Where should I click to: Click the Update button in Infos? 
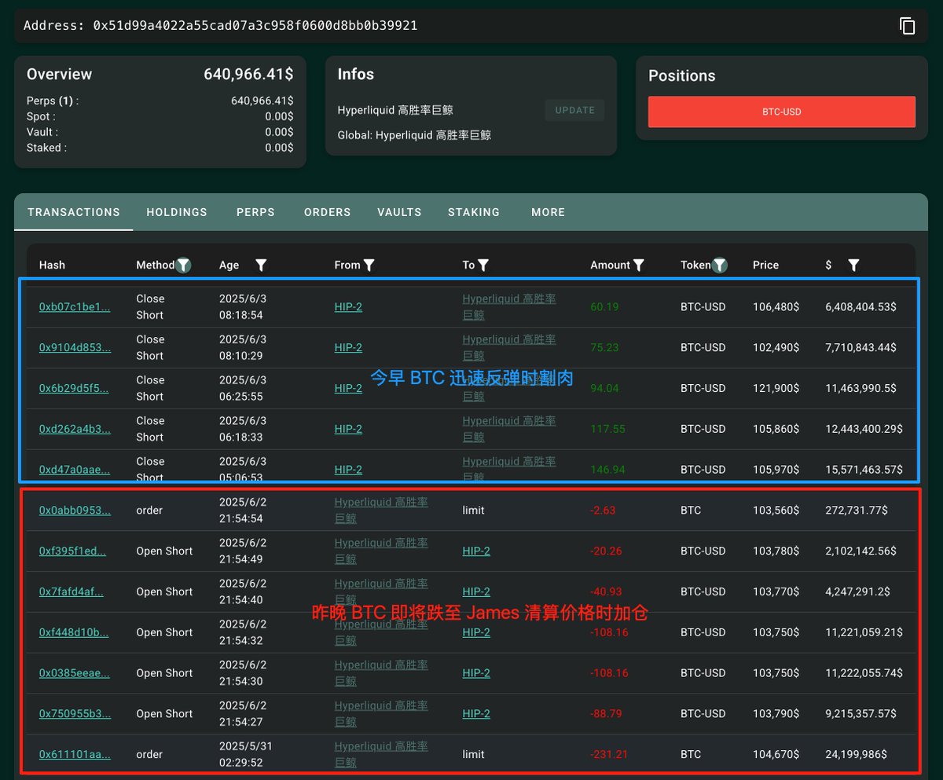pos(575,111)
